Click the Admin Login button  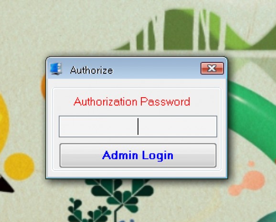pyautogui.click(x=138, y=155)
